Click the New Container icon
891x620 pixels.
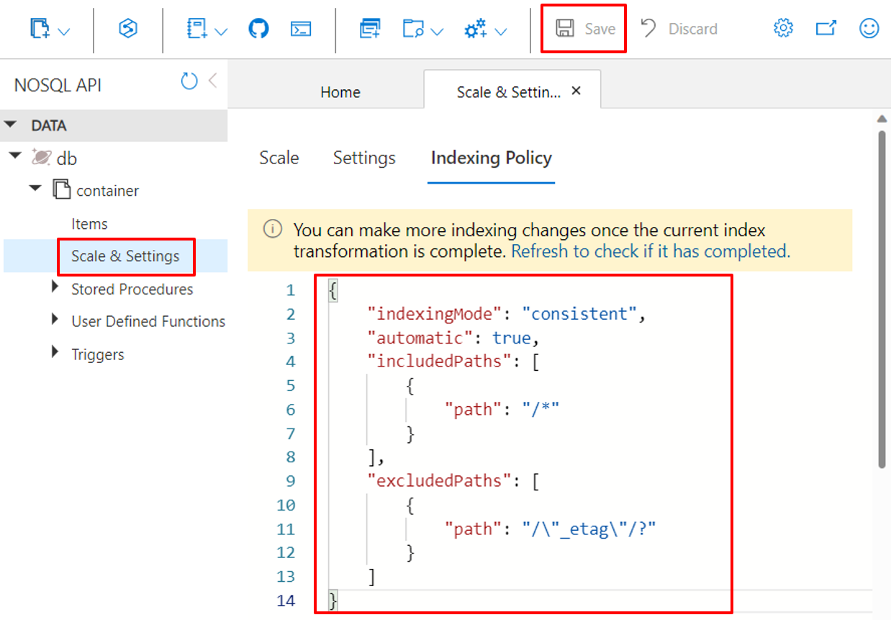pos(42,29)
